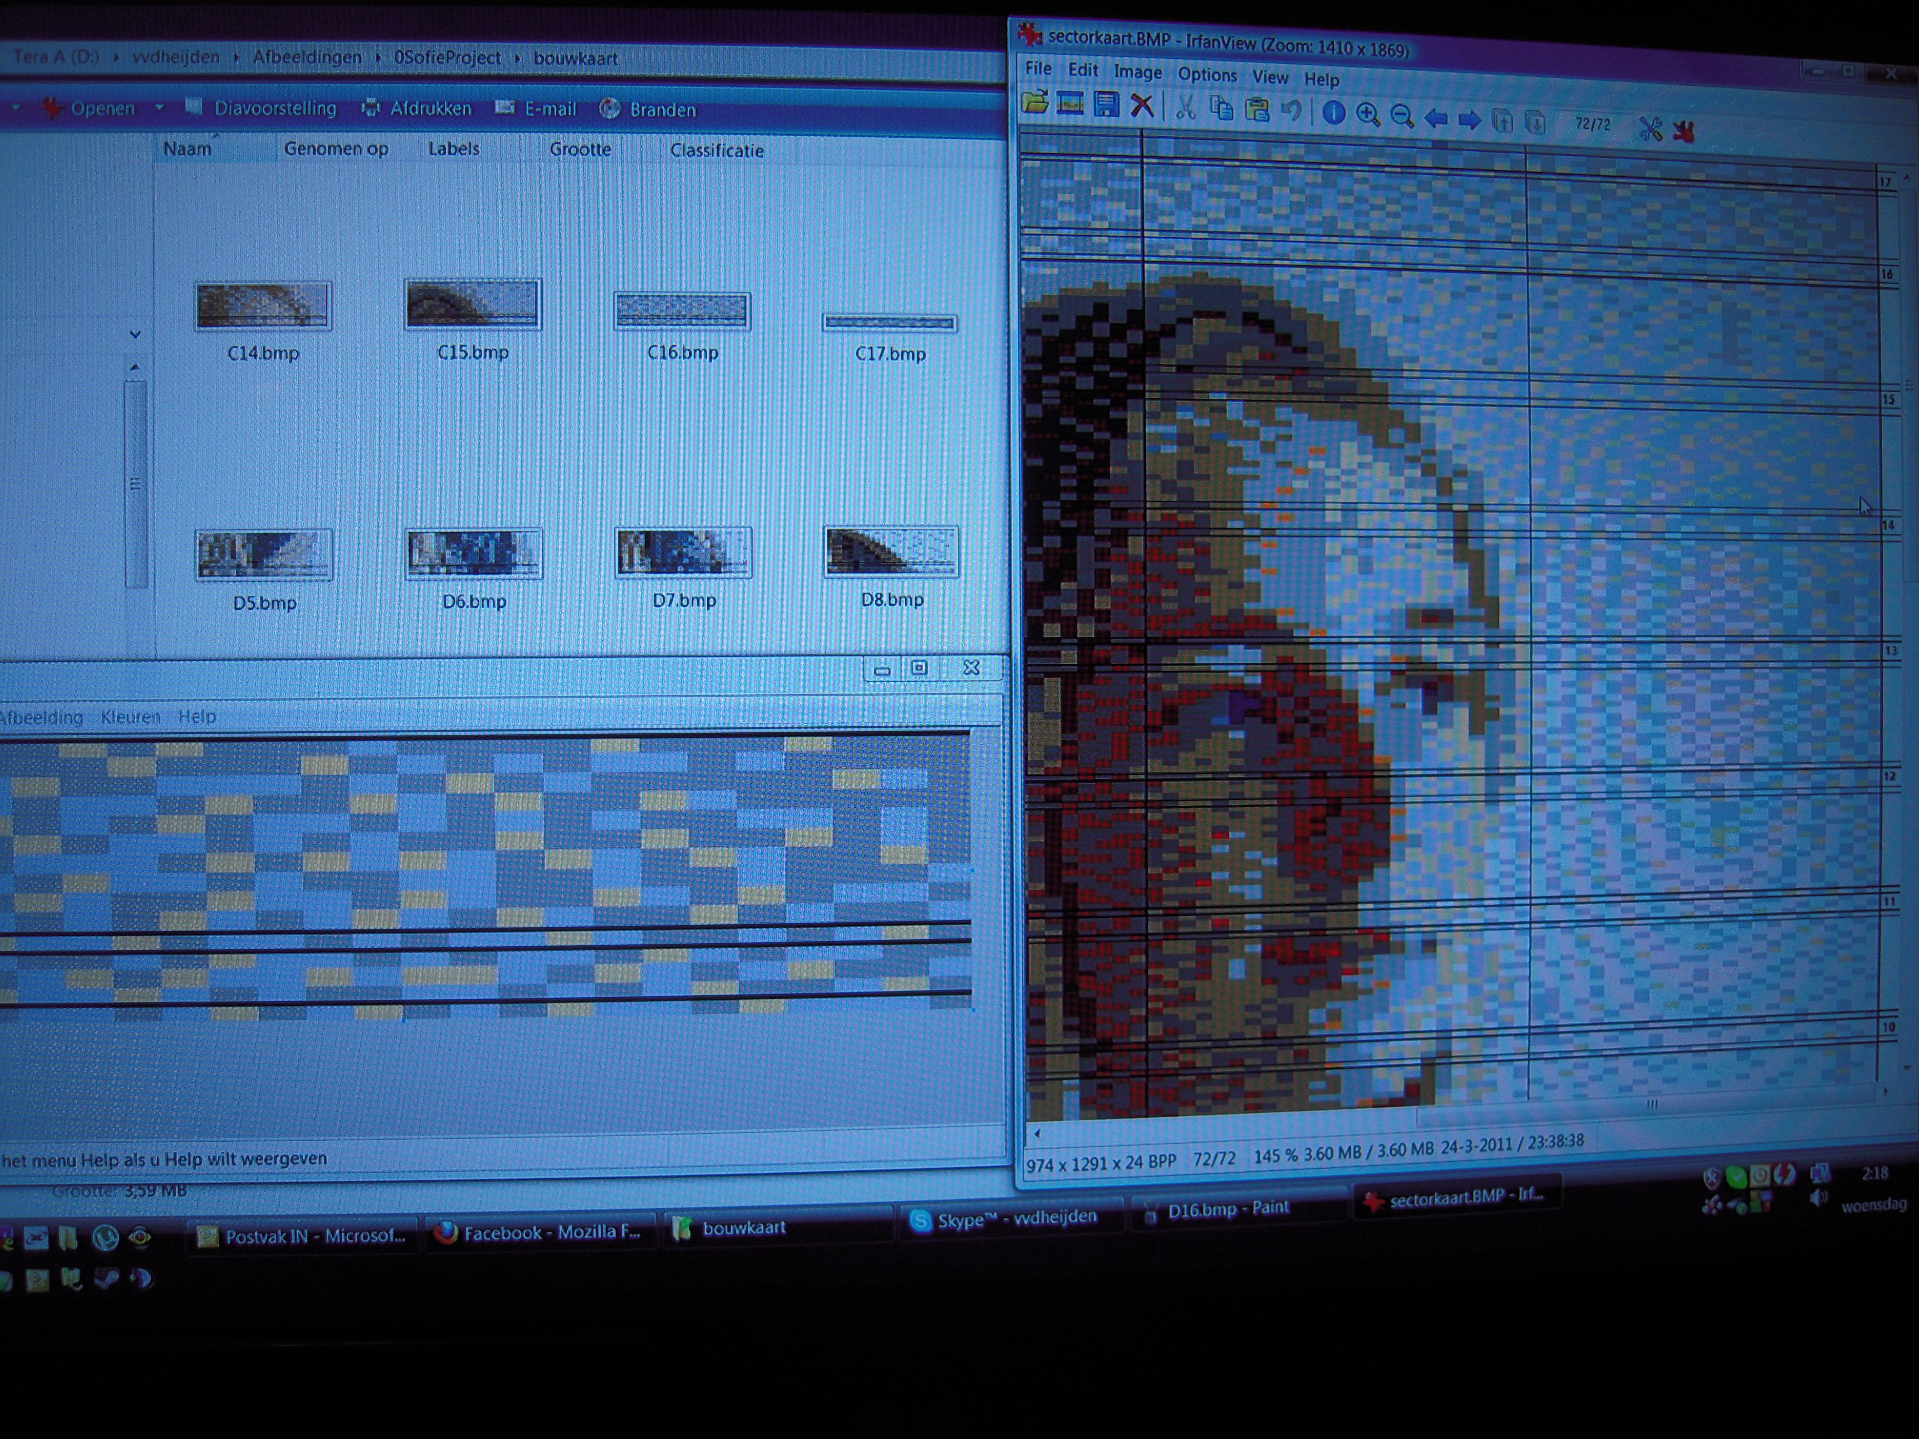1919x1439 pixels.
Task: Go to previous image with left arrow
Action: (1436, 118)
